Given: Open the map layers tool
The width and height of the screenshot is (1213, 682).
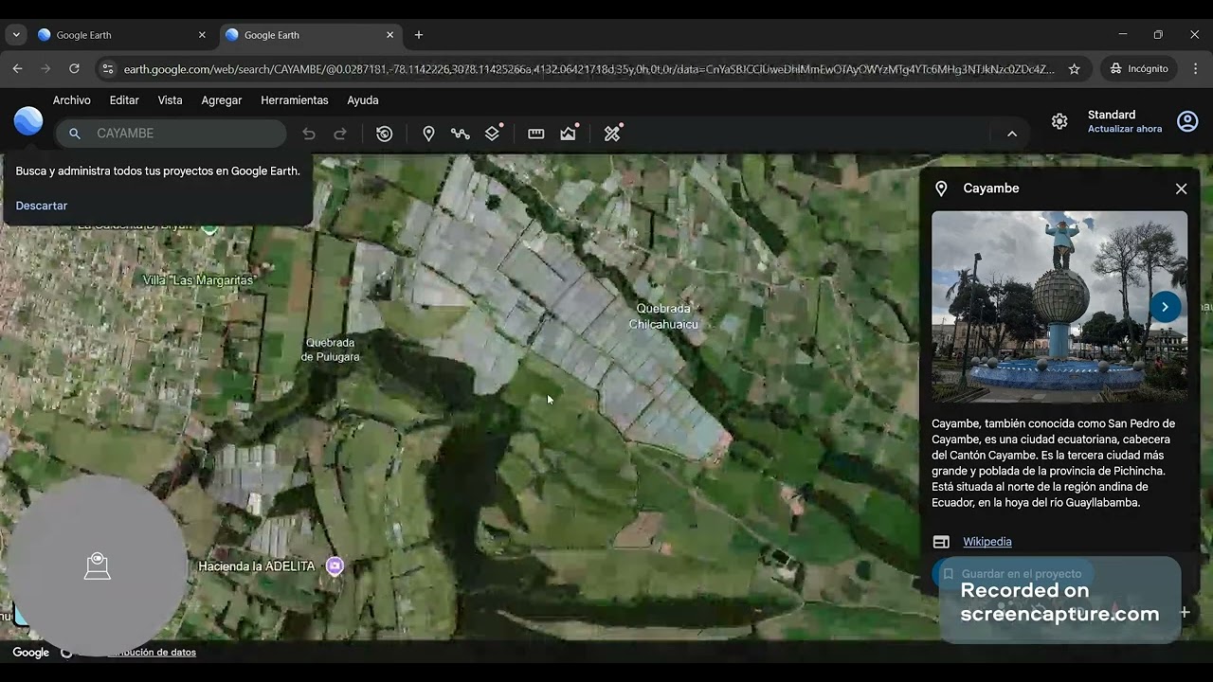Looking at the screenshot, I should [493, 134].
